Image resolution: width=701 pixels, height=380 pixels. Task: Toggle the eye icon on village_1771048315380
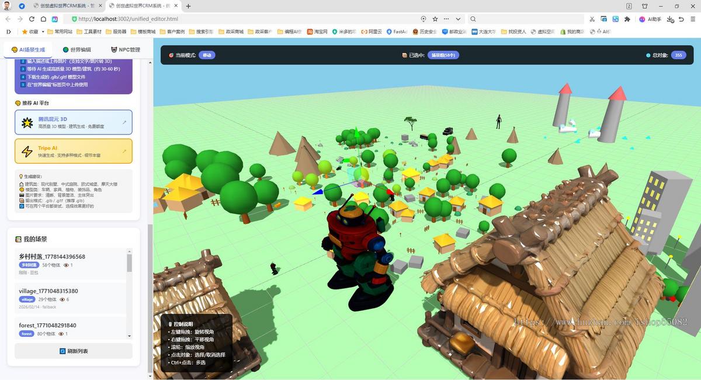point(62,299)
